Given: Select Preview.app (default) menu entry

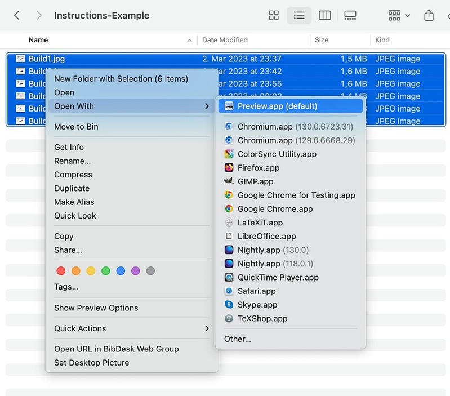Looking at the screenshot, I should (277, 106).
